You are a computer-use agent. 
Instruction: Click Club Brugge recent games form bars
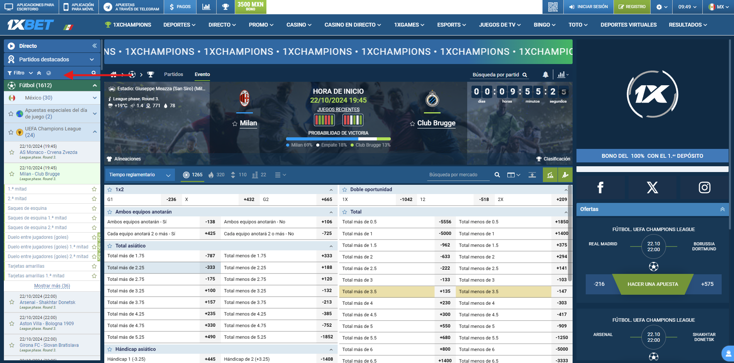(x=353, y=120)
